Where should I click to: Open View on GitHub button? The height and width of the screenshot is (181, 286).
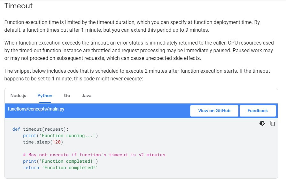(214, 111)
